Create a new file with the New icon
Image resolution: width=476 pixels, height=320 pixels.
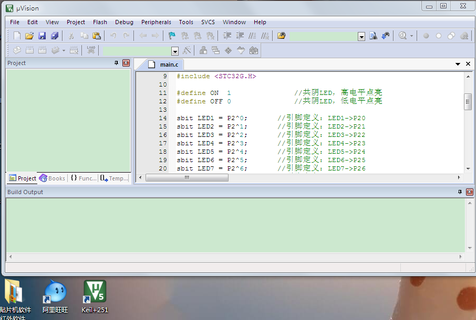pyautogui.click(x=17, y=36)
